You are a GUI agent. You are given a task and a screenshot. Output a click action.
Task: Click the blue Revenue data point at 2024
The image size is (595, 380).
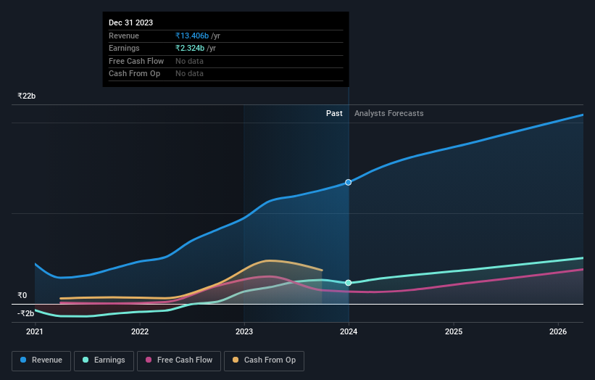click(349, 183)
